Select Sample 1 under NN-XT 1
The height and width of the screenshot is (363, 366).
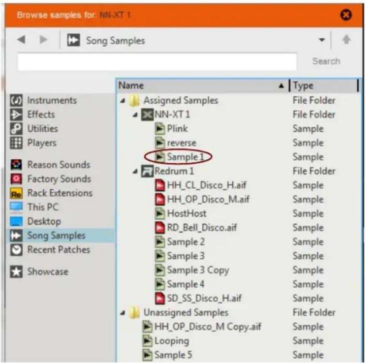185,157
